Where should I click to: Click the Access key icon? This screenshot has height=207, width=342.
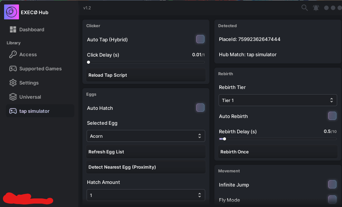(x=13, y=54)
